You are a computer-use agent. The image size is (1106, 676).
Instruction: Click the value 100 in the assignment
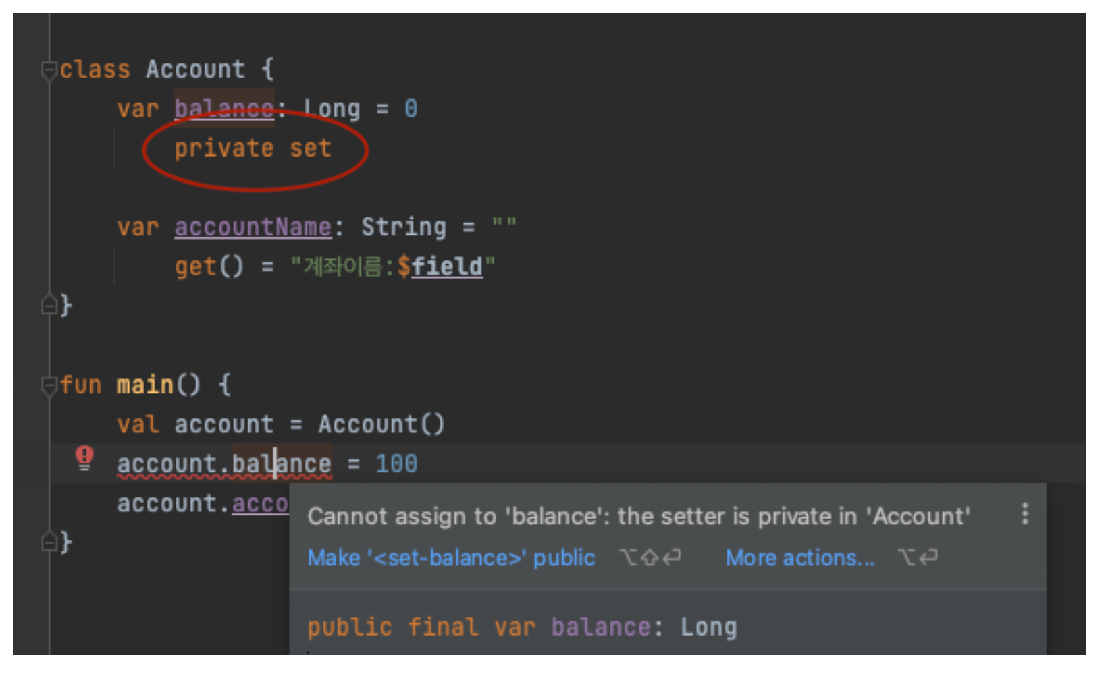(x=396, y=464)
